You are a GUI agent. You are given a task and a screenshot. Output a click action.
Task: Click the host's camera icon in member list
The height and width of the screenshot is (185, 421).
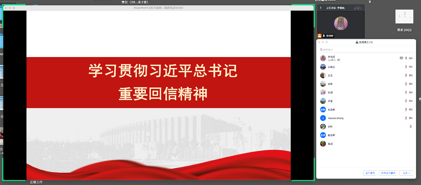411,58
